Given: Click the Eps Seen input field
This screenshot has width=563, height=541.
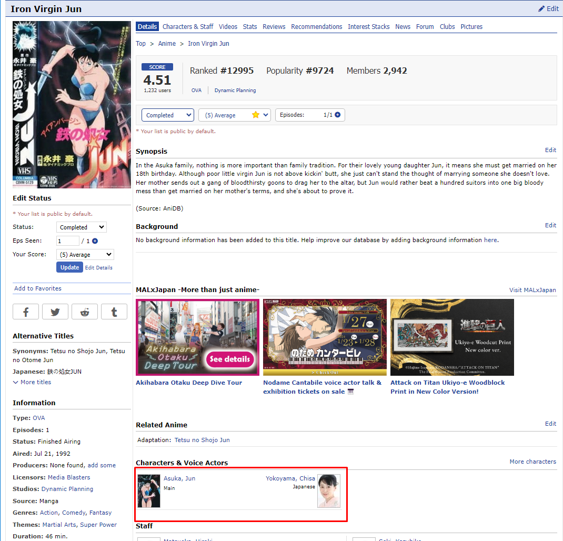Looking at the screenshot, I should coord(67,241).
